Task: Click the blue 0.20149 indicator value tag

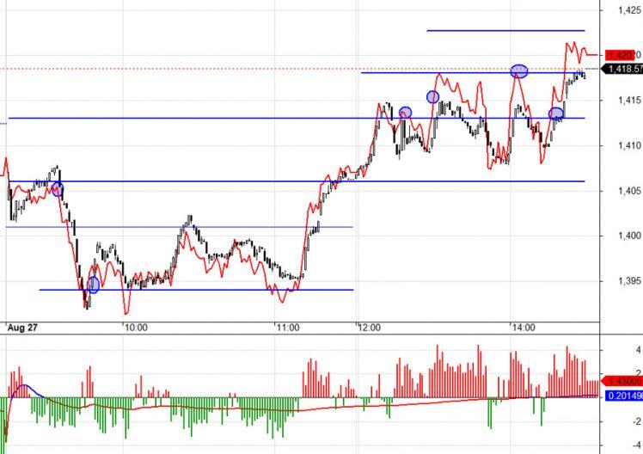Action: [x=624, y=396]
